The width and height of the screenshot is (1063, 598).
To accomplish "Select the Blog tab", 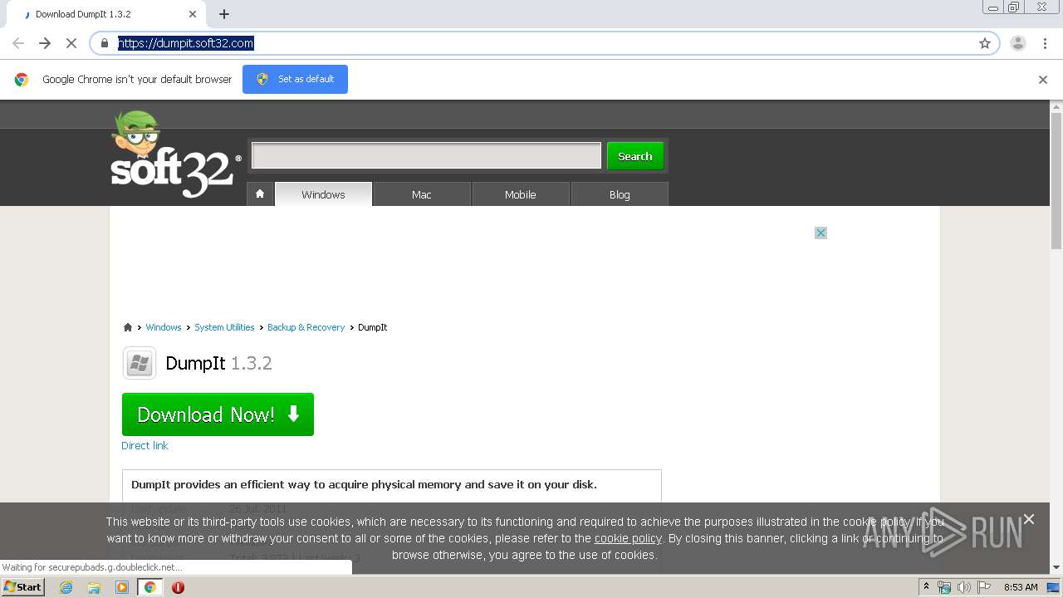I will pyautogui.click(x=620, y=194).
